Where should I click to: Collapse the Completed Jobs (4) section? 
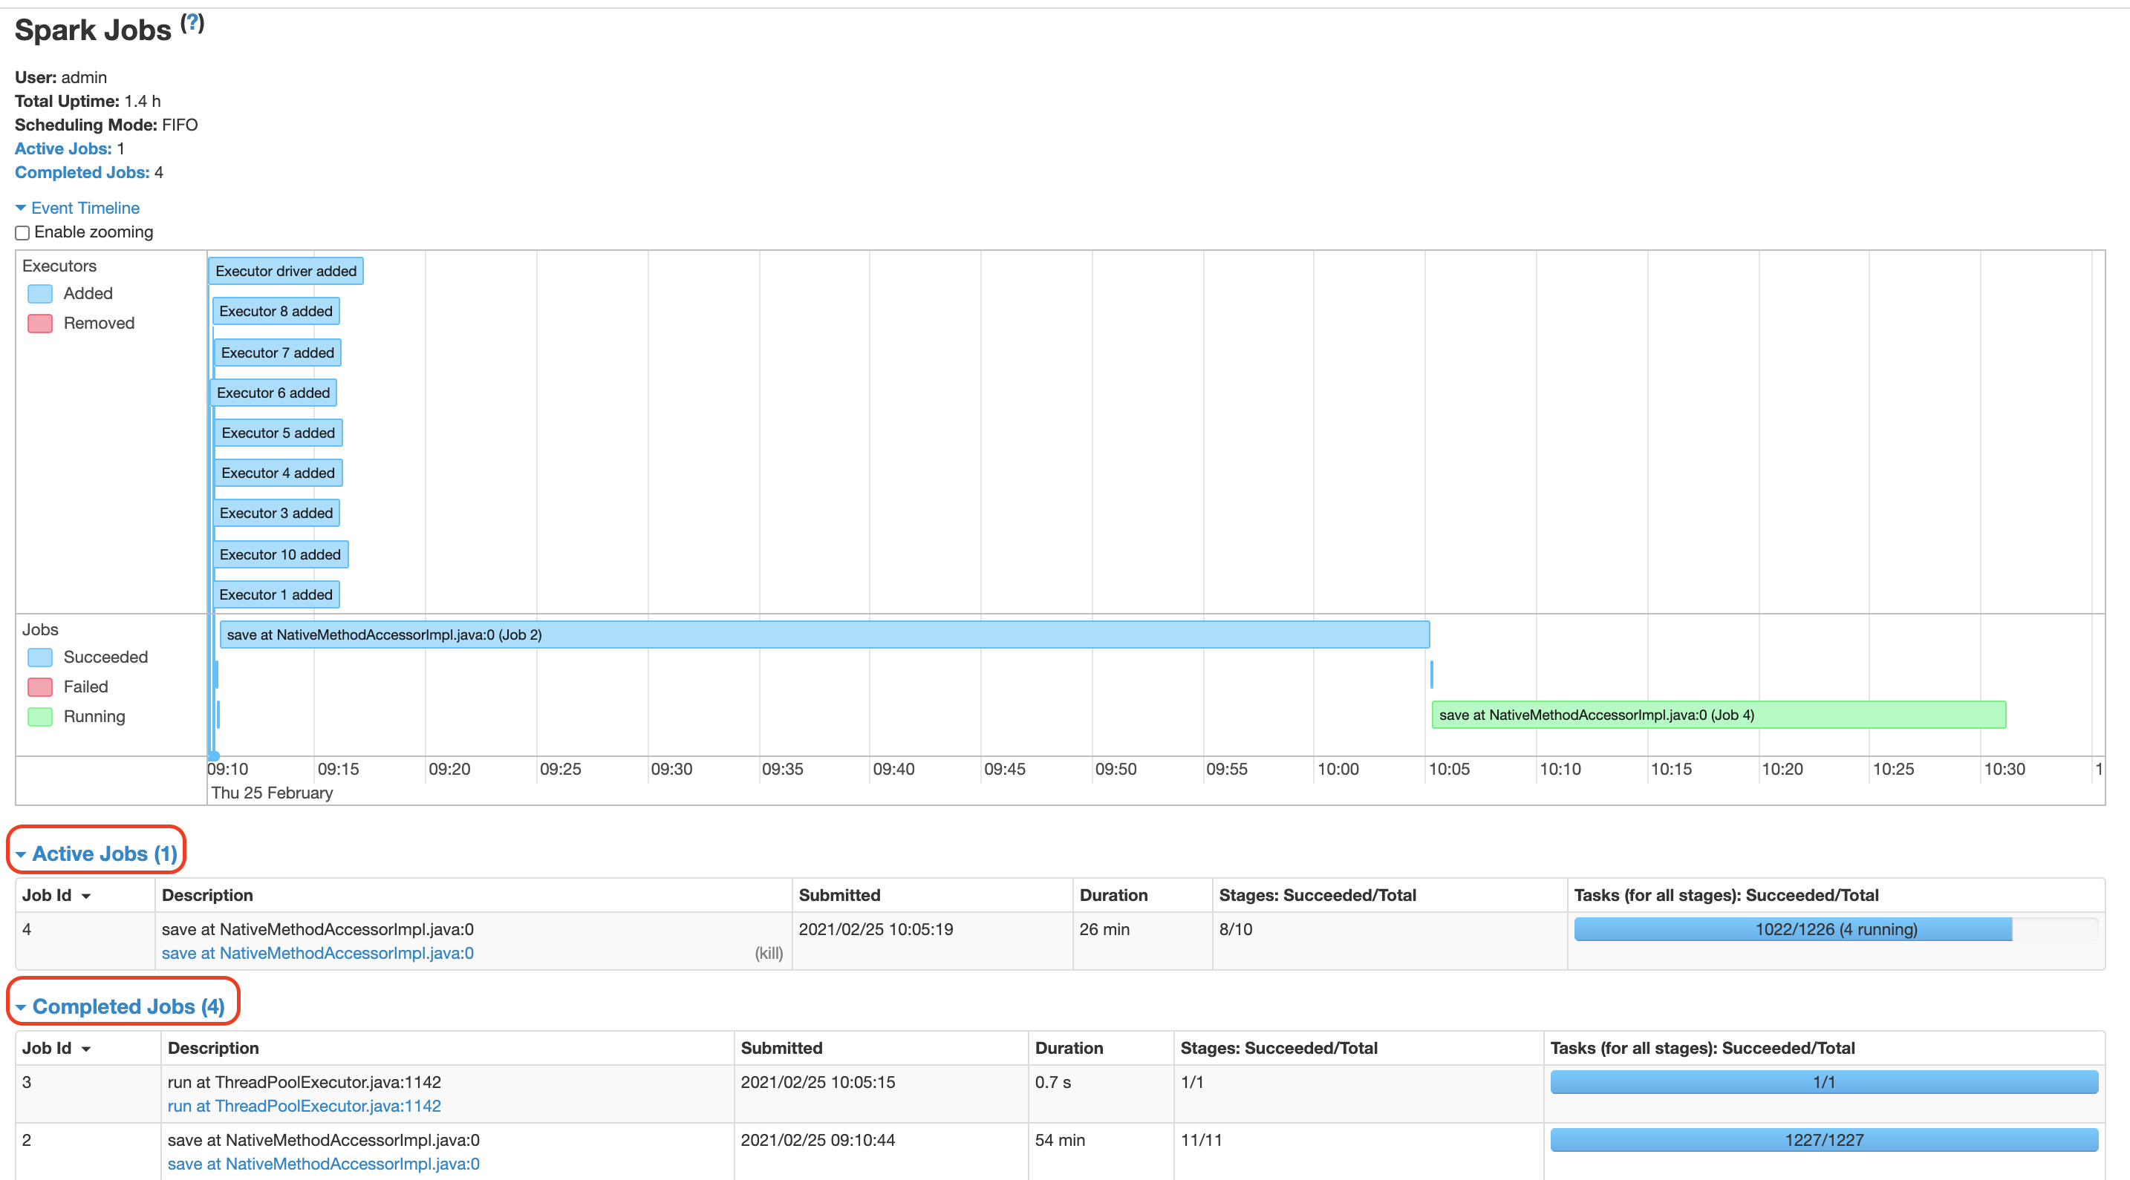click(x=121, y=1006)
